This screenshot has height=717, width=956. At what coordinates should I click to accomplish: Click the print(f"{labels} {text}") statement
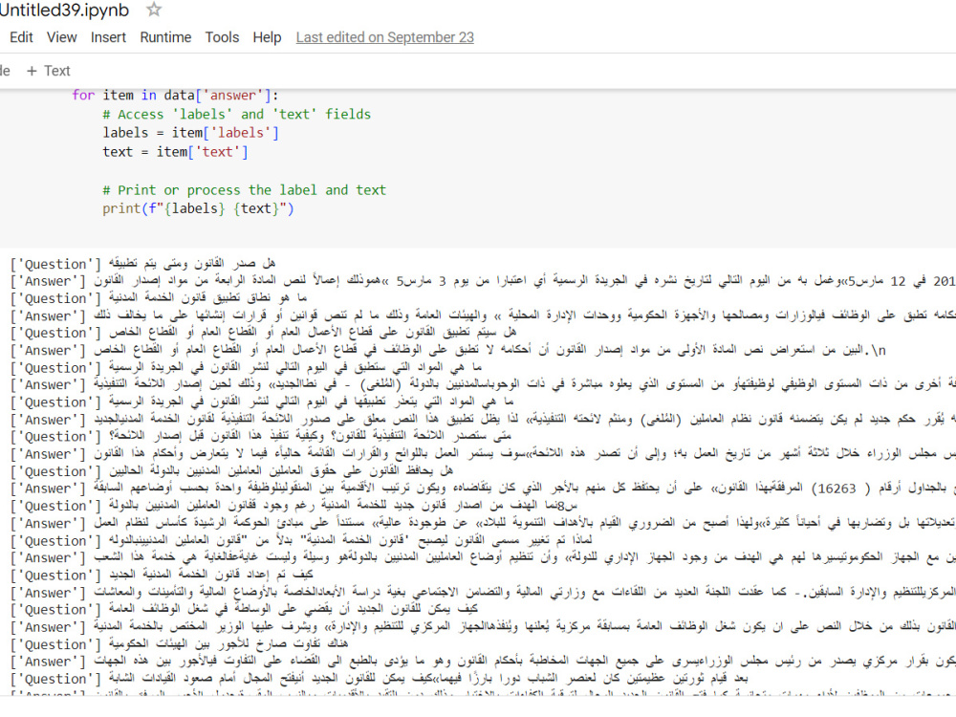click(198, 208)
